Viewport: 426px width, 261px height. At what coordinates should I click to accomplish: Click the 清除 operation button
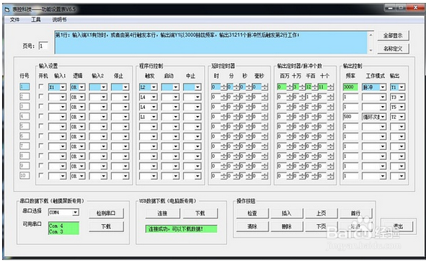point(252,226)
